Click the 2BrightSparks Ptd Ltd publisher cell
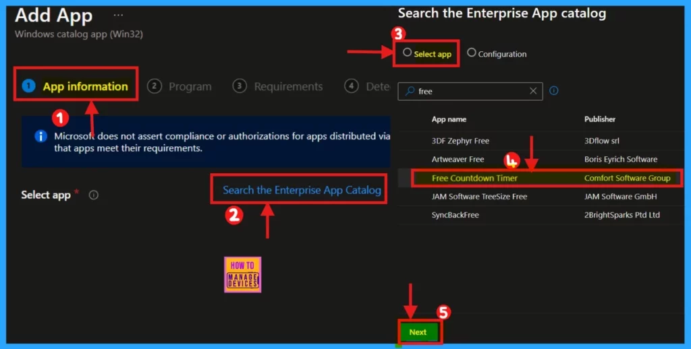Image resolution: width=691 pixels, height=349 pixels. click(x=621, y=215)
